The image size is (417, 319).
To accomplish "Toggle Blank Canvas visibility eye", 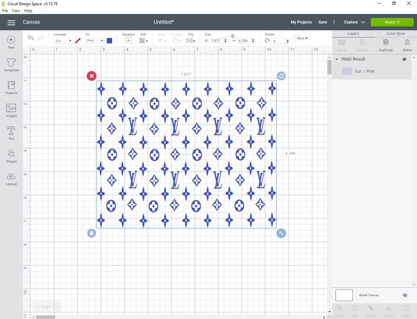I will click(x=405, y=295).
